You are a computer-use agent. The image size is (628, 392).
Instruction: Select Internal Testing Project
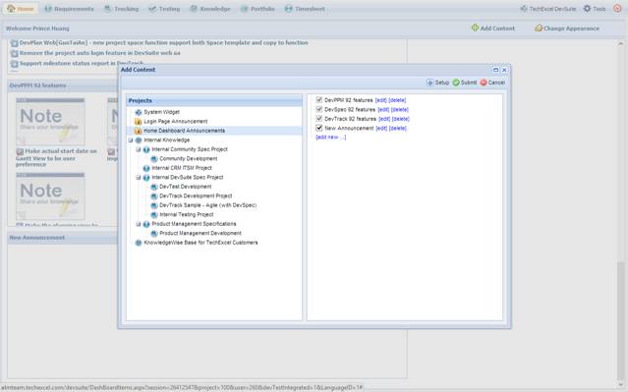click(x=186, y=214)
